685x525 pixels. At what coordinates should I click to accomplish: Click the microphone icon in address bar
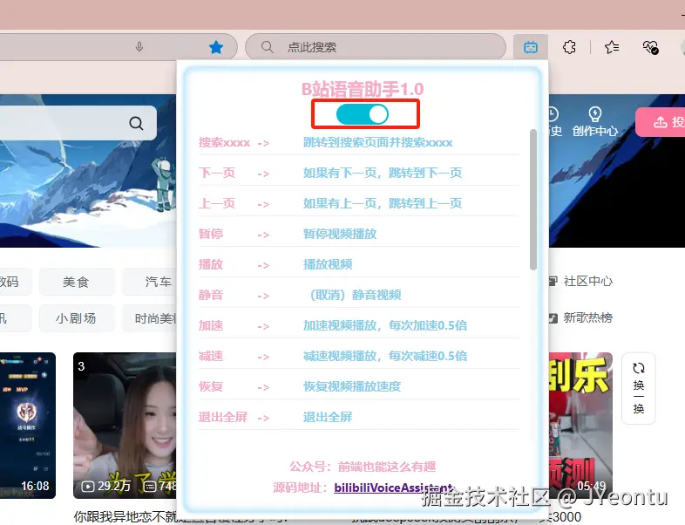[139, 47]
